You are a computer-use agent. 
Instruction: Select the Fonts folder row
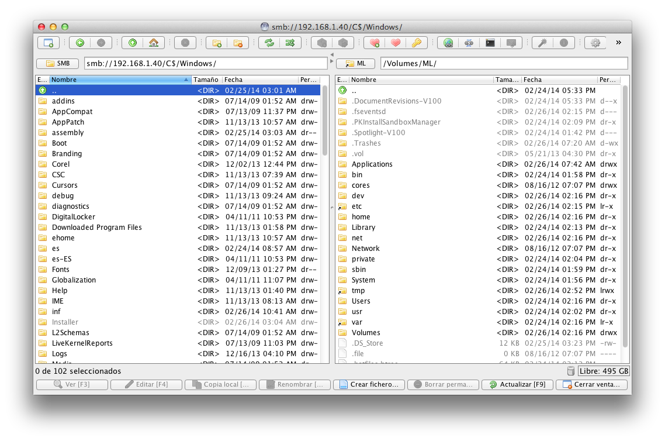tap(178, 270)
